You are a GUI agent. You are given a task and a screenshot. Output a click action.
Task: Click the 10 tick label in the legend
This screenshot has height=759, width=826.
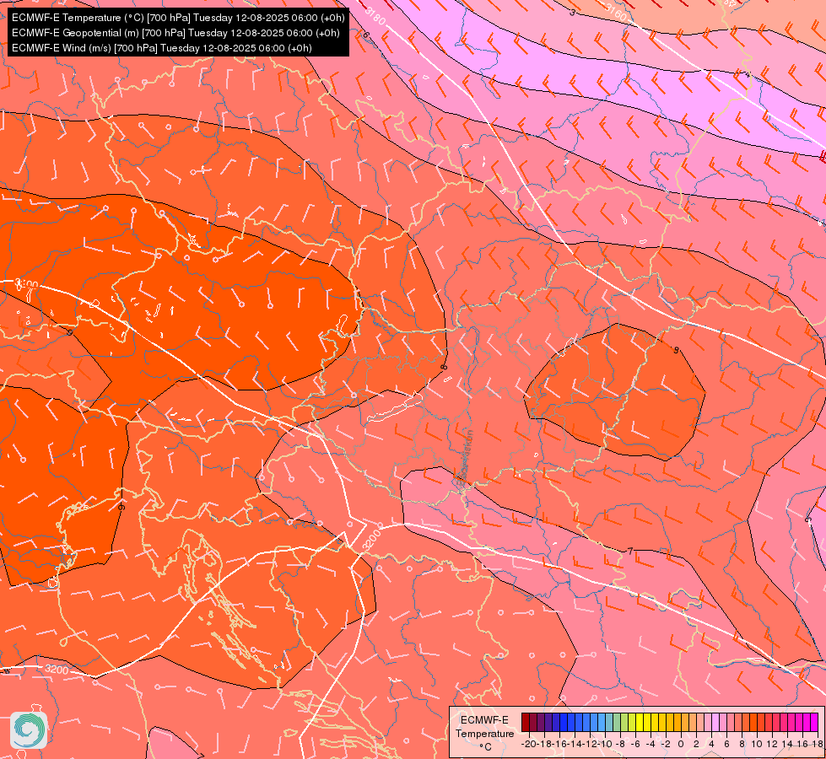(x=757, y=744)
